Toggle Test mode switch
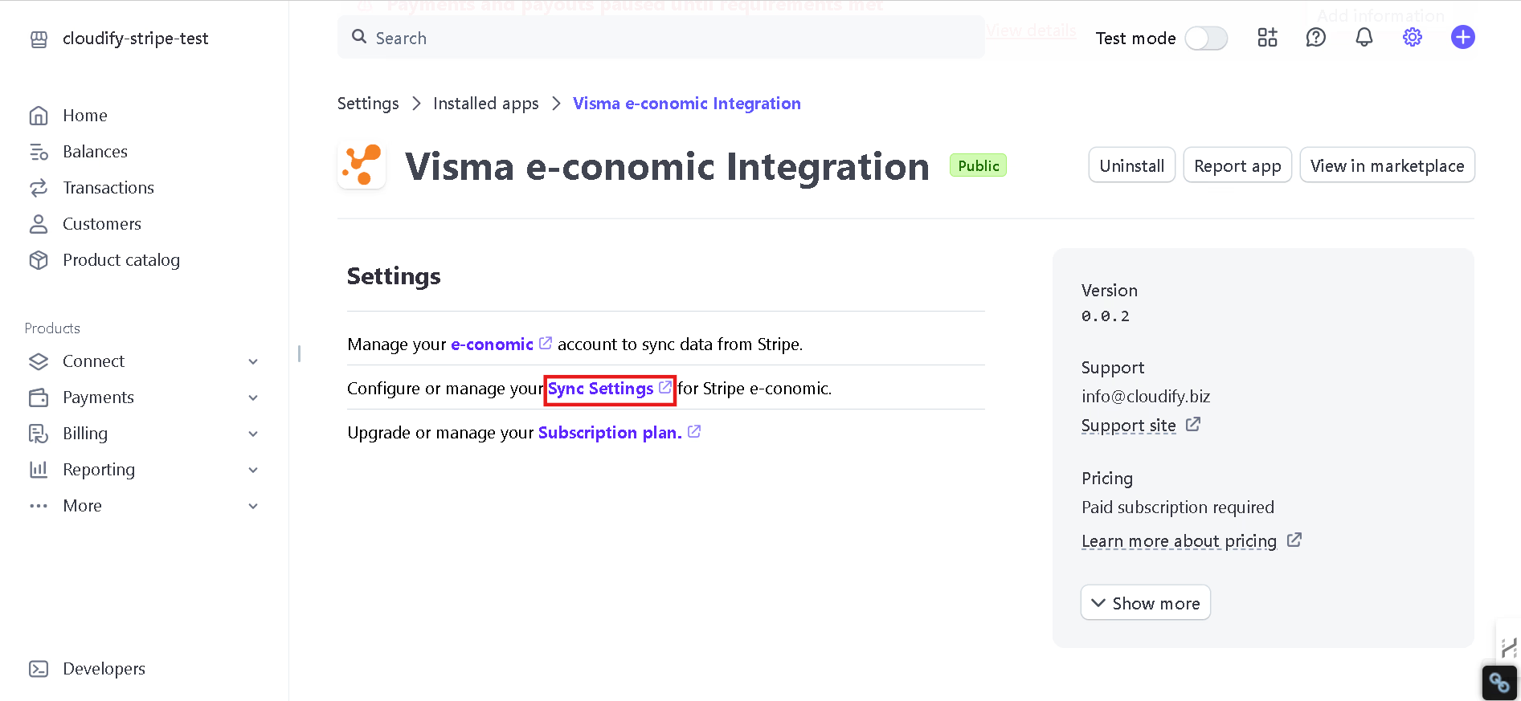Screen dimensions: 1521x701 pyautogui.click(x=1206, y=39)
